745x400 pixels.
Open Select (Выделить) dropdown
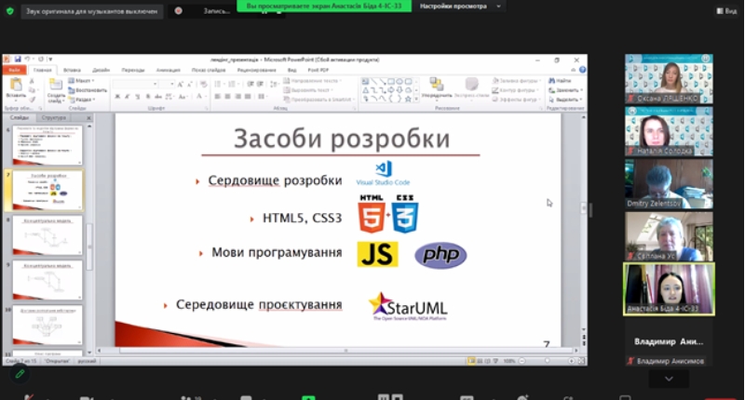pos(565,100)
